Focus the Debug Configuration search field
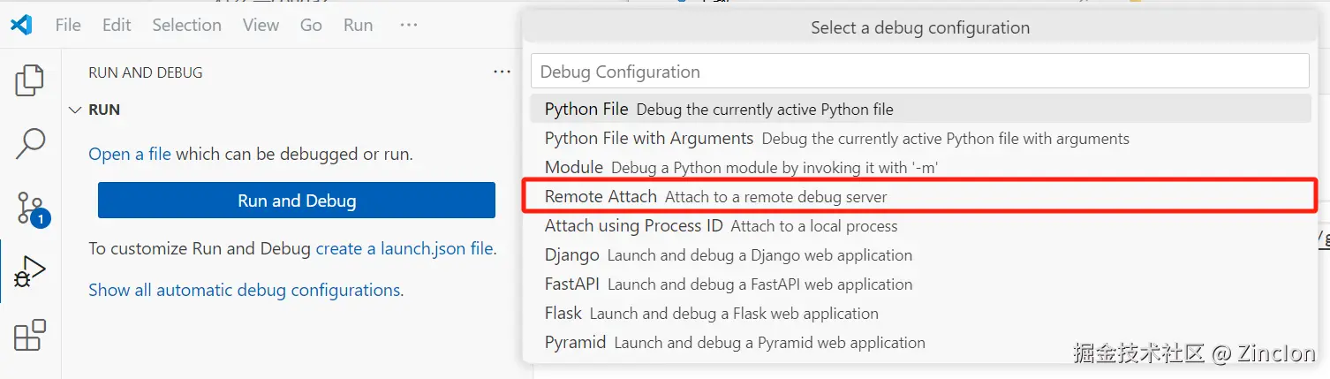The width and height of the screenshot is (1330, 379). tap(919, 72)
